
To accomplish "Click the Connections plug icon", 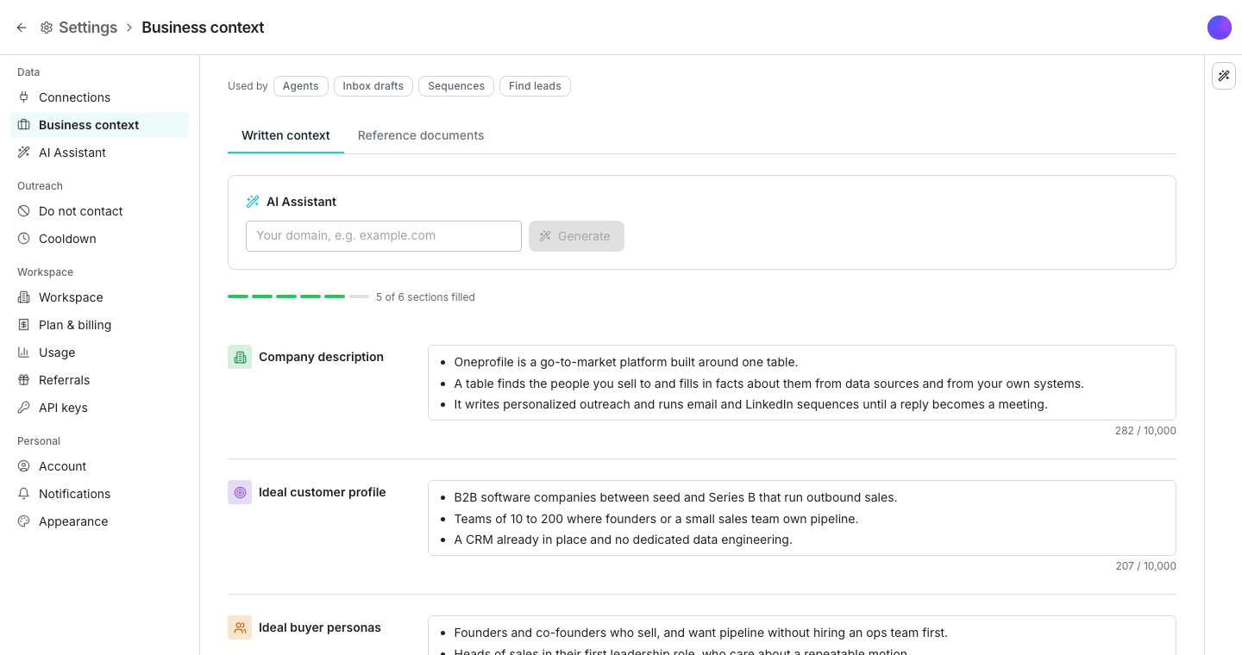I will pos(23,97).
